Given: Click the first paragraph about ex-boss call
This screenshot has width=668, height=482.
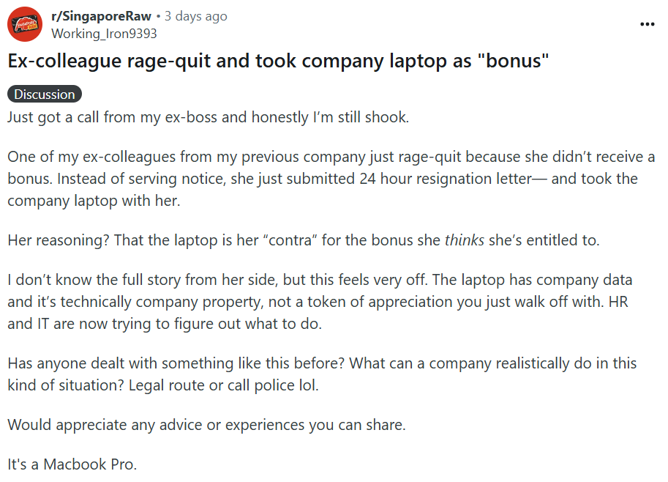Looking at the screenshot, I should pos(208,117).
